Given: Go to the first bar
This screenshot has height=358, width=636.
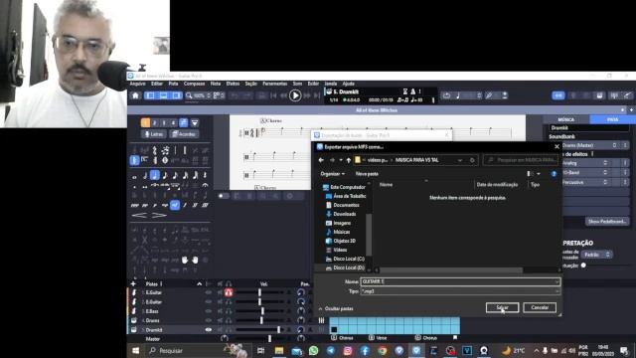Looking at the screenshot, I should [x=273, y=95].
